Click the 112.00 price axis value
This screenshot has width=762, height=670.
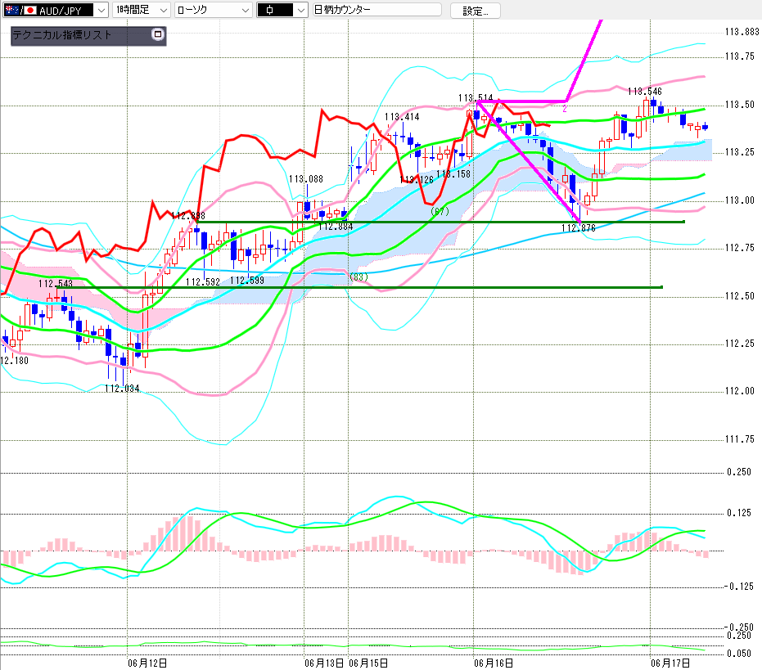point(740,391)
